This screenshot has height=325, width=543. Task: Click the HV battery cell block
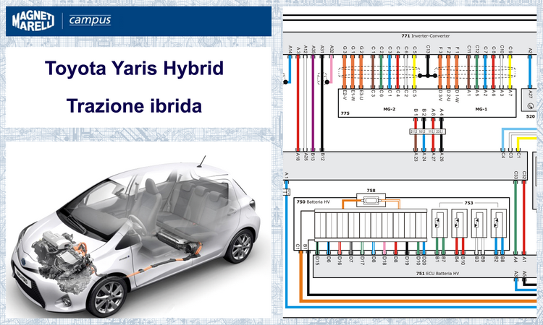pos(371,225)
